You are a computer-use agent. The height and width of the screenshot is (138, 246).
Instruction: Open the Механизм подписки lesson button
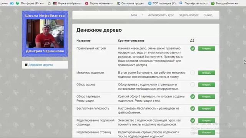click(206, 73)
